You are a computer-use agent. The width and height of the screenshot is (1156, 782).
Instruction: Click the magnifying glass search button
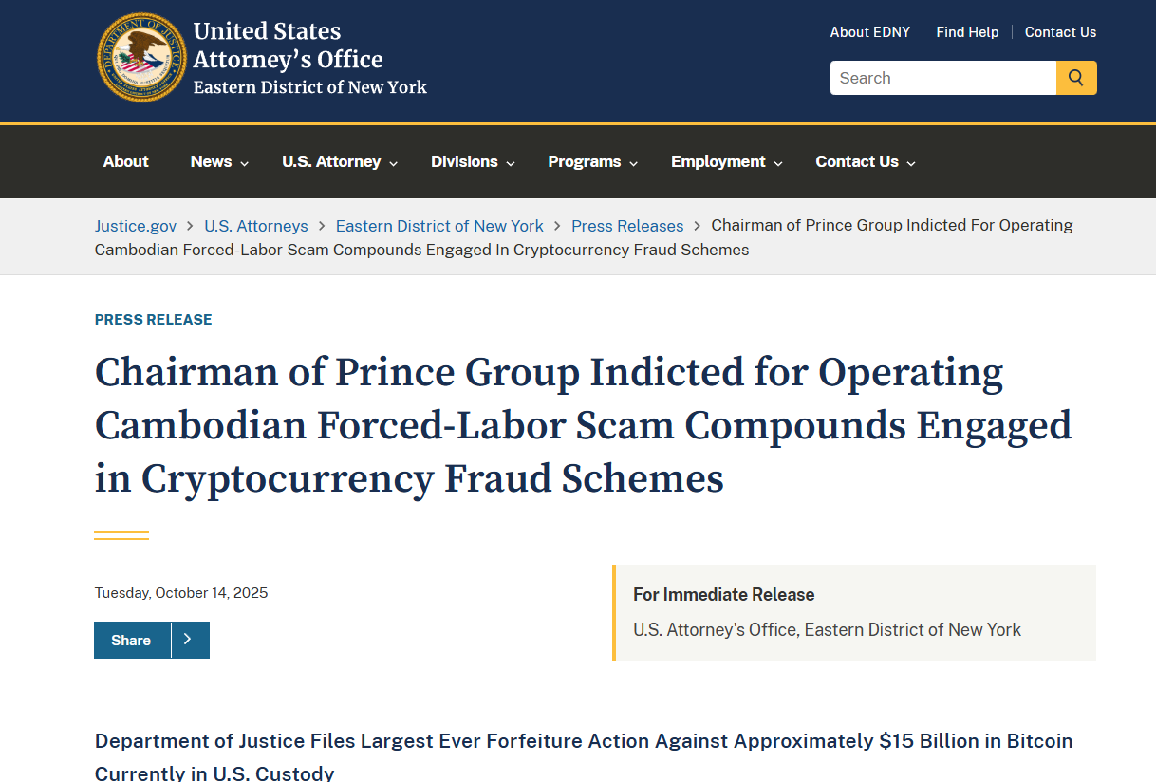coord(1076,78)
